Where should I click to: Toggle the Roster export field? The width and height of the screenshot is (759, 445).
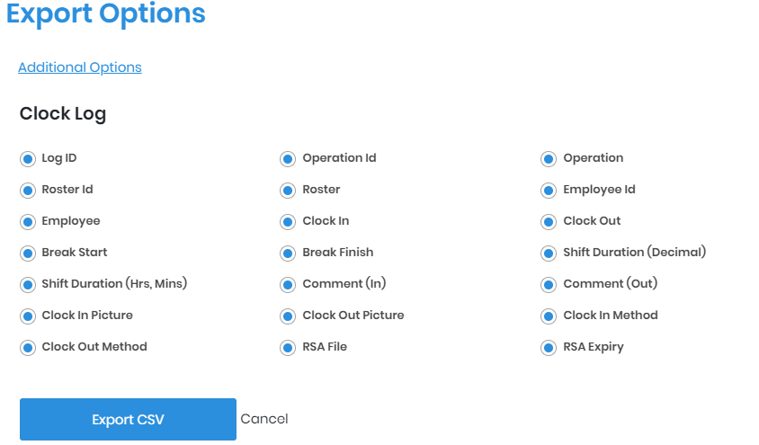[288, 191]
